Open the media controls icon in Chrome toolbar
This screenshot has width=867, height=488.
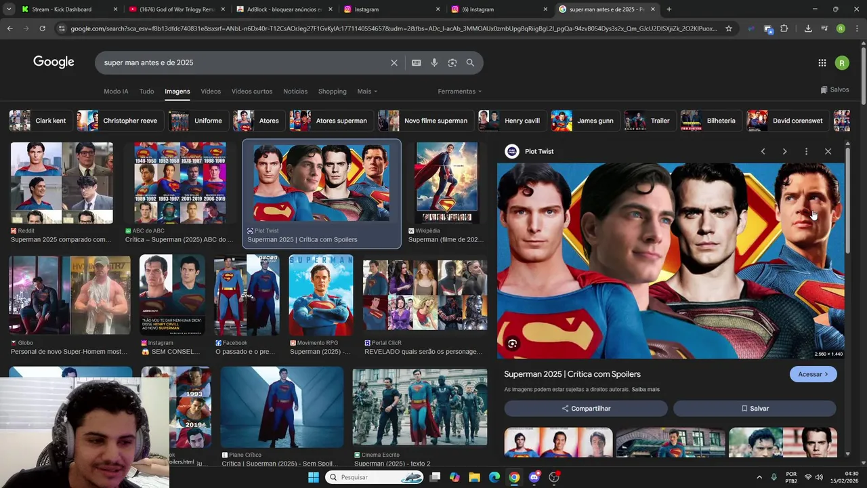pyautogui.click(x=824, y=28)
